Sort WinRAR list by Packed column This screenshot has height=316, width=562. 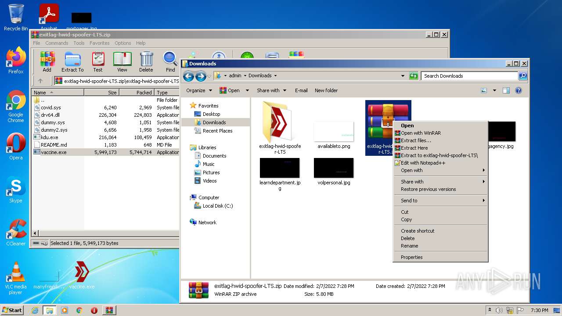click(137, 93)
